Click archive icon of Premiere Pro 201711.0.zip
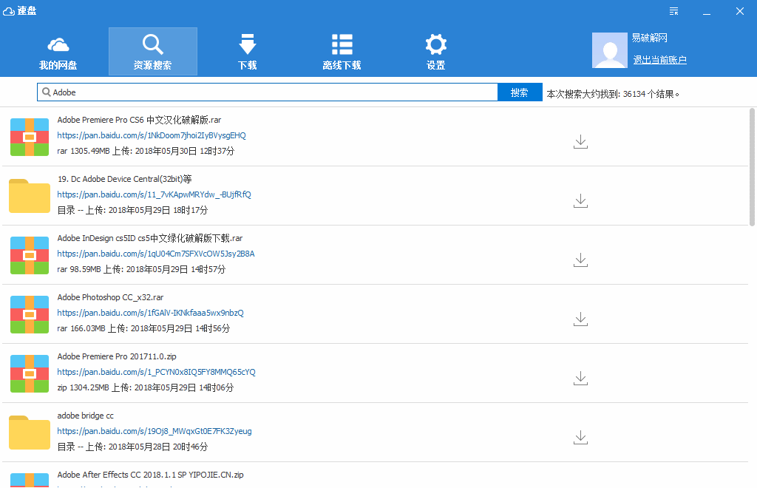This screenshot has height=488, width=757. (30, 373)
